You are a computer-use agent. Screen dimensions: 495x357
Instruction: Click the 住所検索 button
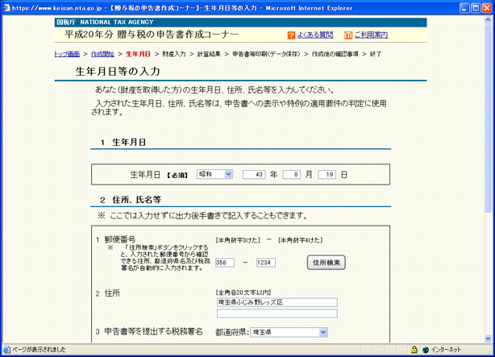327,262
